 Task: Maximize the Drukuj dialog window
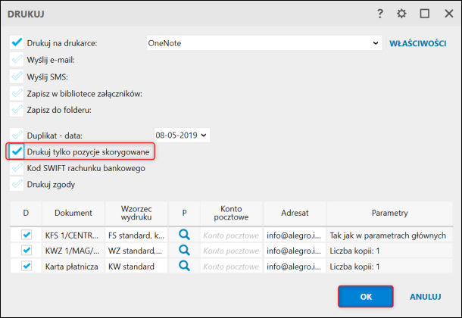(425, 14)
